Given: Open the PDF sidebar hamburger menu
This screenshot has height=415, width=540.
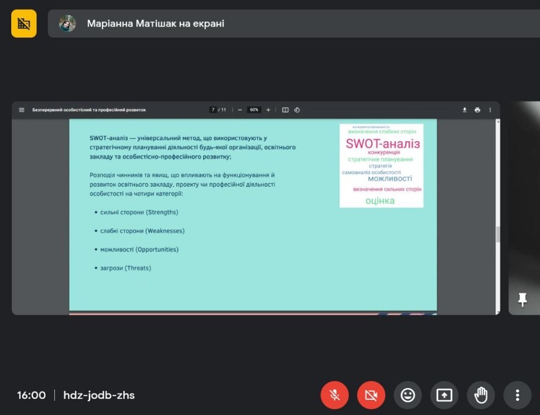Looking at the screenshot, I should tap(22, 110).
